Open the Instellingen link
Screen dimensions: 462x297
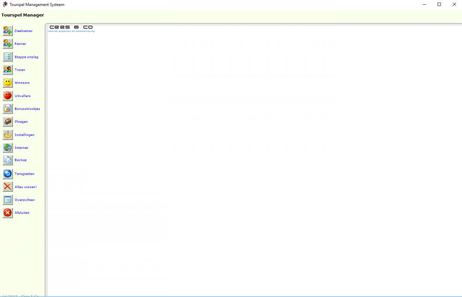(x=24, y=135)
